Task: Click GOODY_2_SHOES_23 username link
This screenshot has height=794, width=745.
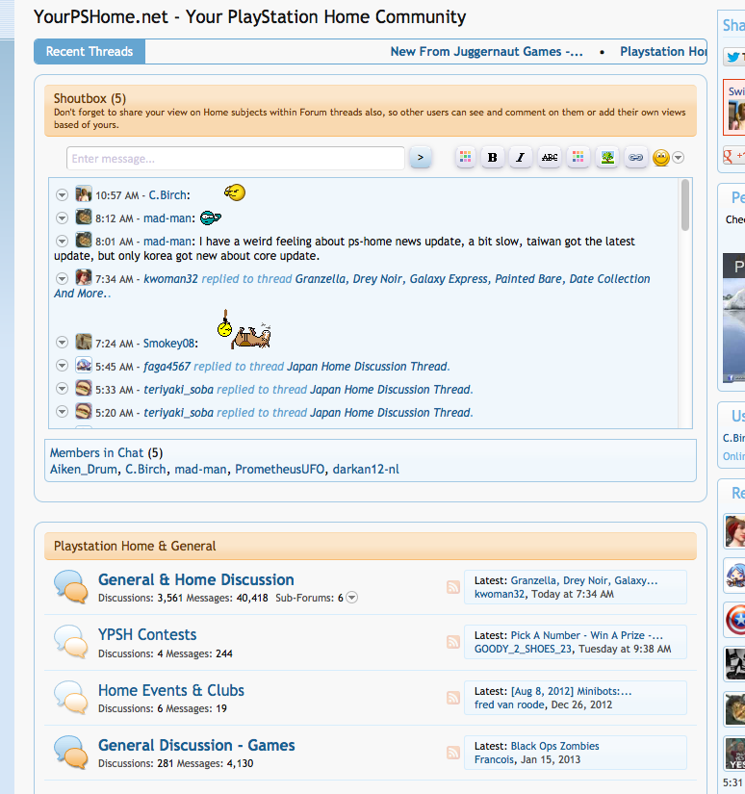Action: click(524, 650)
